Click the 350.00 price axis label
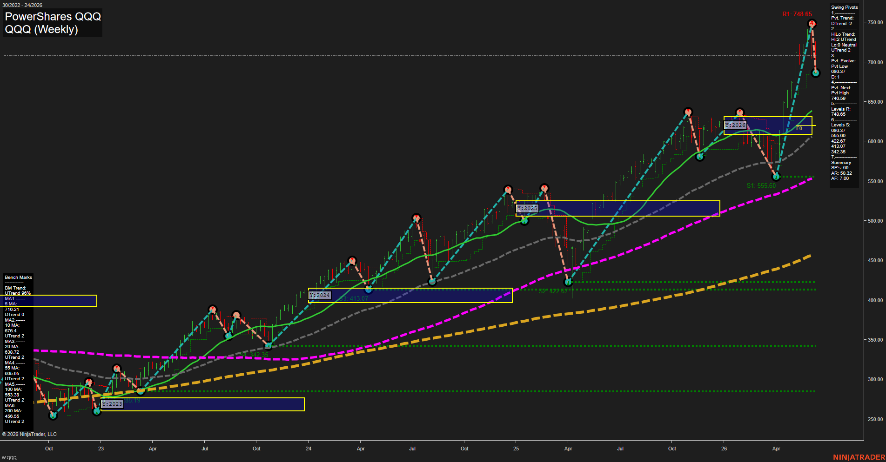This screenshot has height=462, width=886. coord(875,340)
